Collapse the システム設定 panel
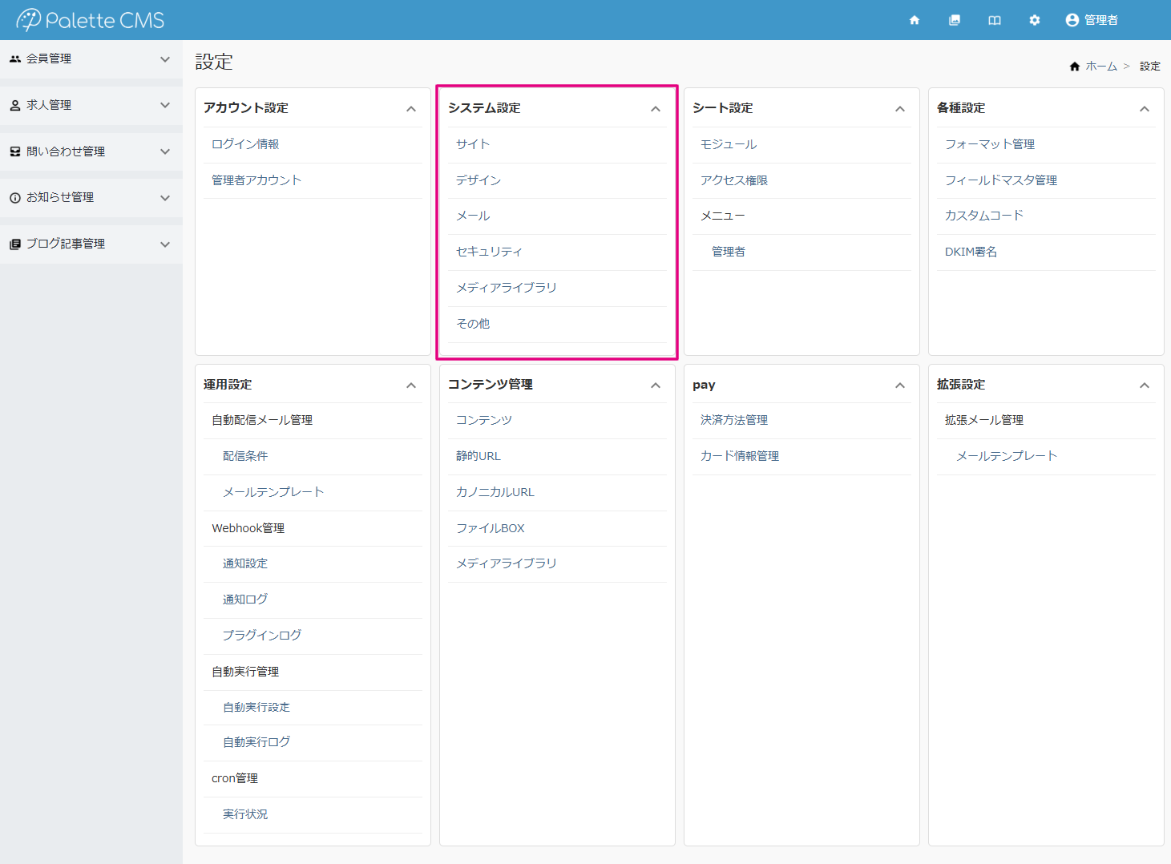Image resolution: width=1171 pixels, height=864 pixels. coord(656,109)
